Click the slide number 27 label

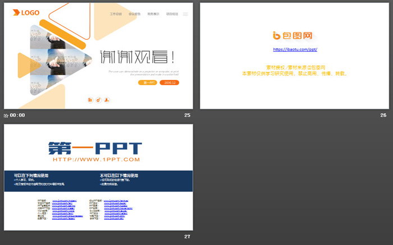click(187, 237)
